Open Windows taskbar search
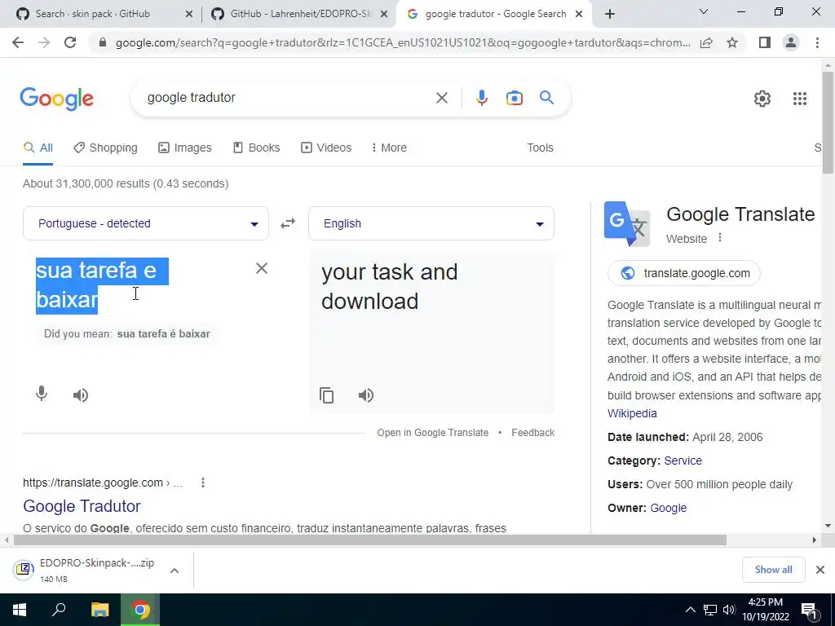The image size is (835, 626). tap(59, 610)
